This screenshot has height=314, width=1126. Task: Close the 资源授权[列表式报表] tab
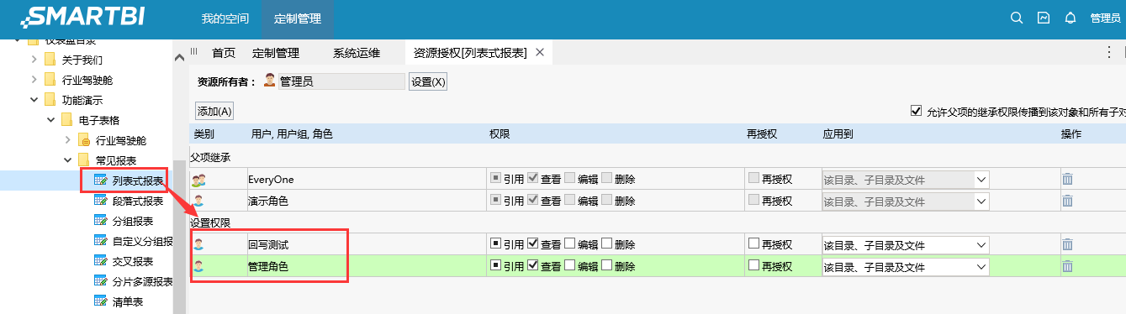(540, 52)
